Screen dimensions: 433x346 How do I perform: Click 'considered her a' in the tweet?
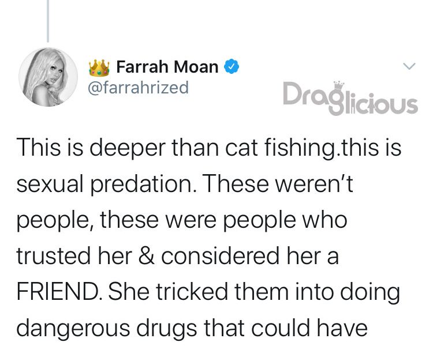pyautogui.click(x=249, y=255)
